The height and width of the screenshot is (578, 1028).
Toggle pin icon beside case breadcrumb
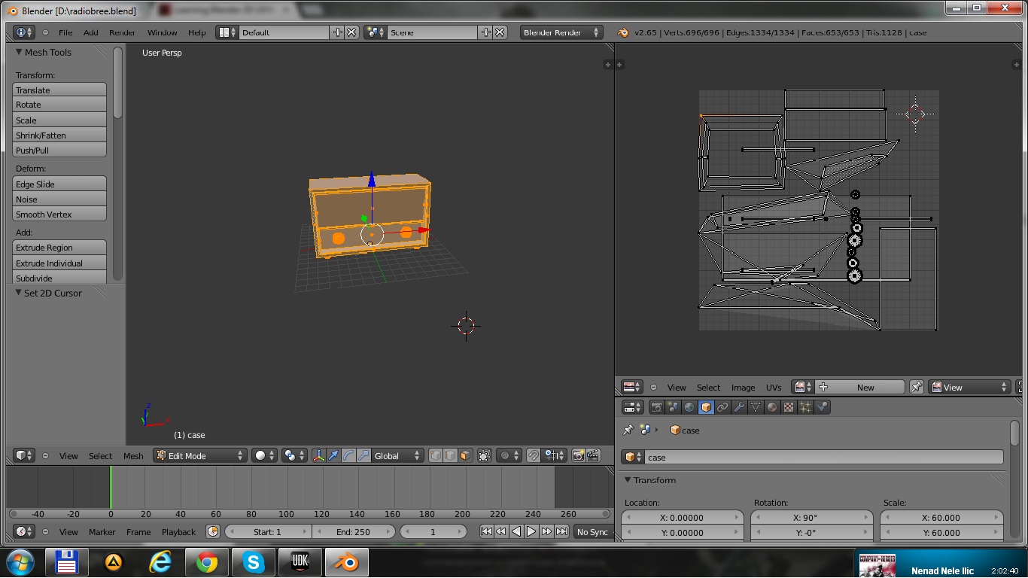628,430
